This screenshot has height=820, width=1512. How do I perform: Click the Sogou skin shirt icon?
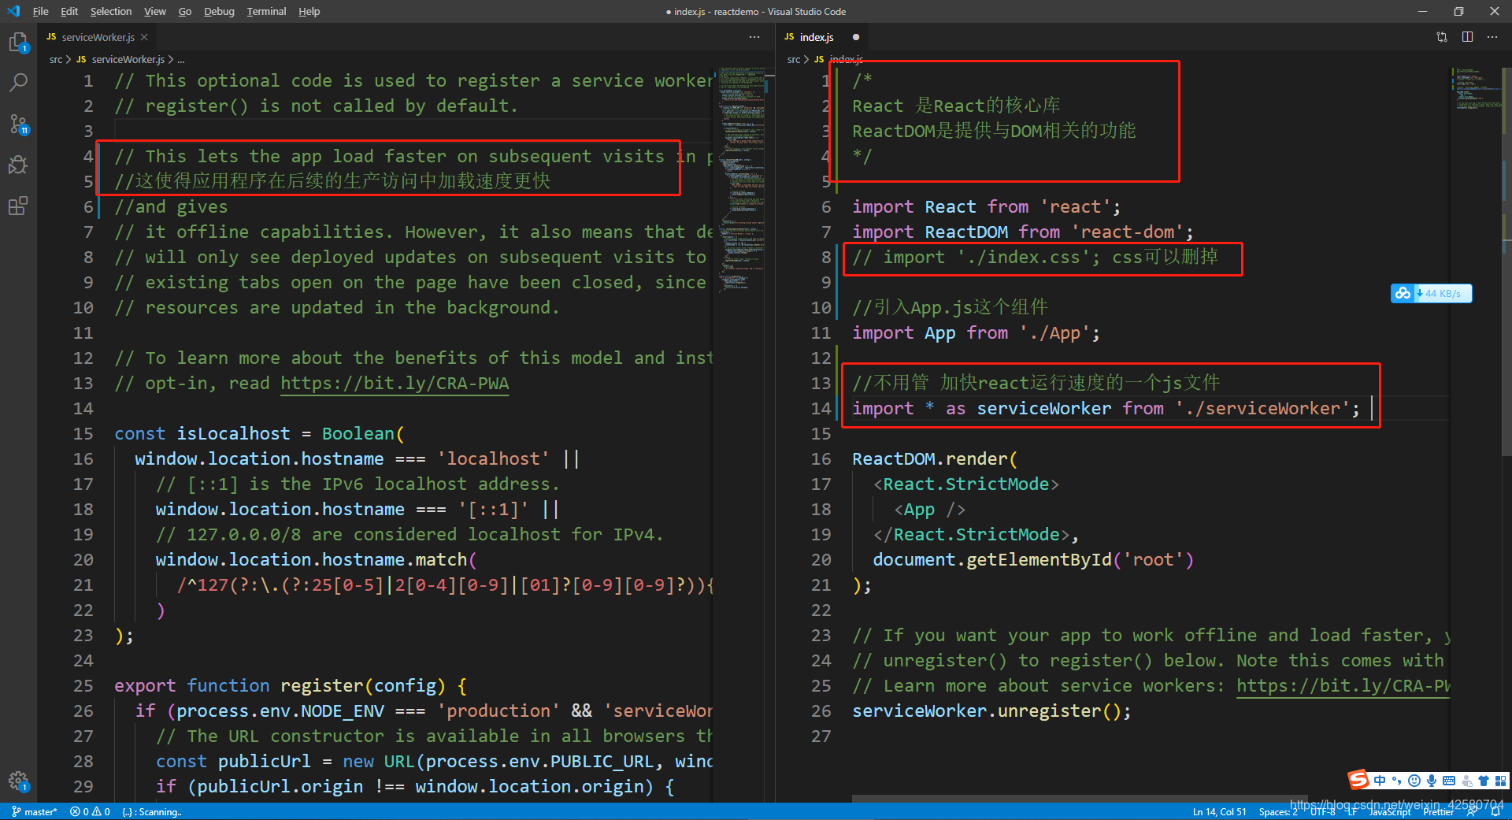1484,781
